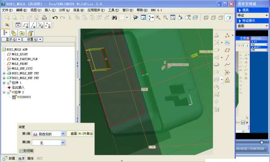This screenshot has height=162, width=270.
Task: Open the 设置 button in model tree
Action: pyautogui.click(x=33, y=39)
